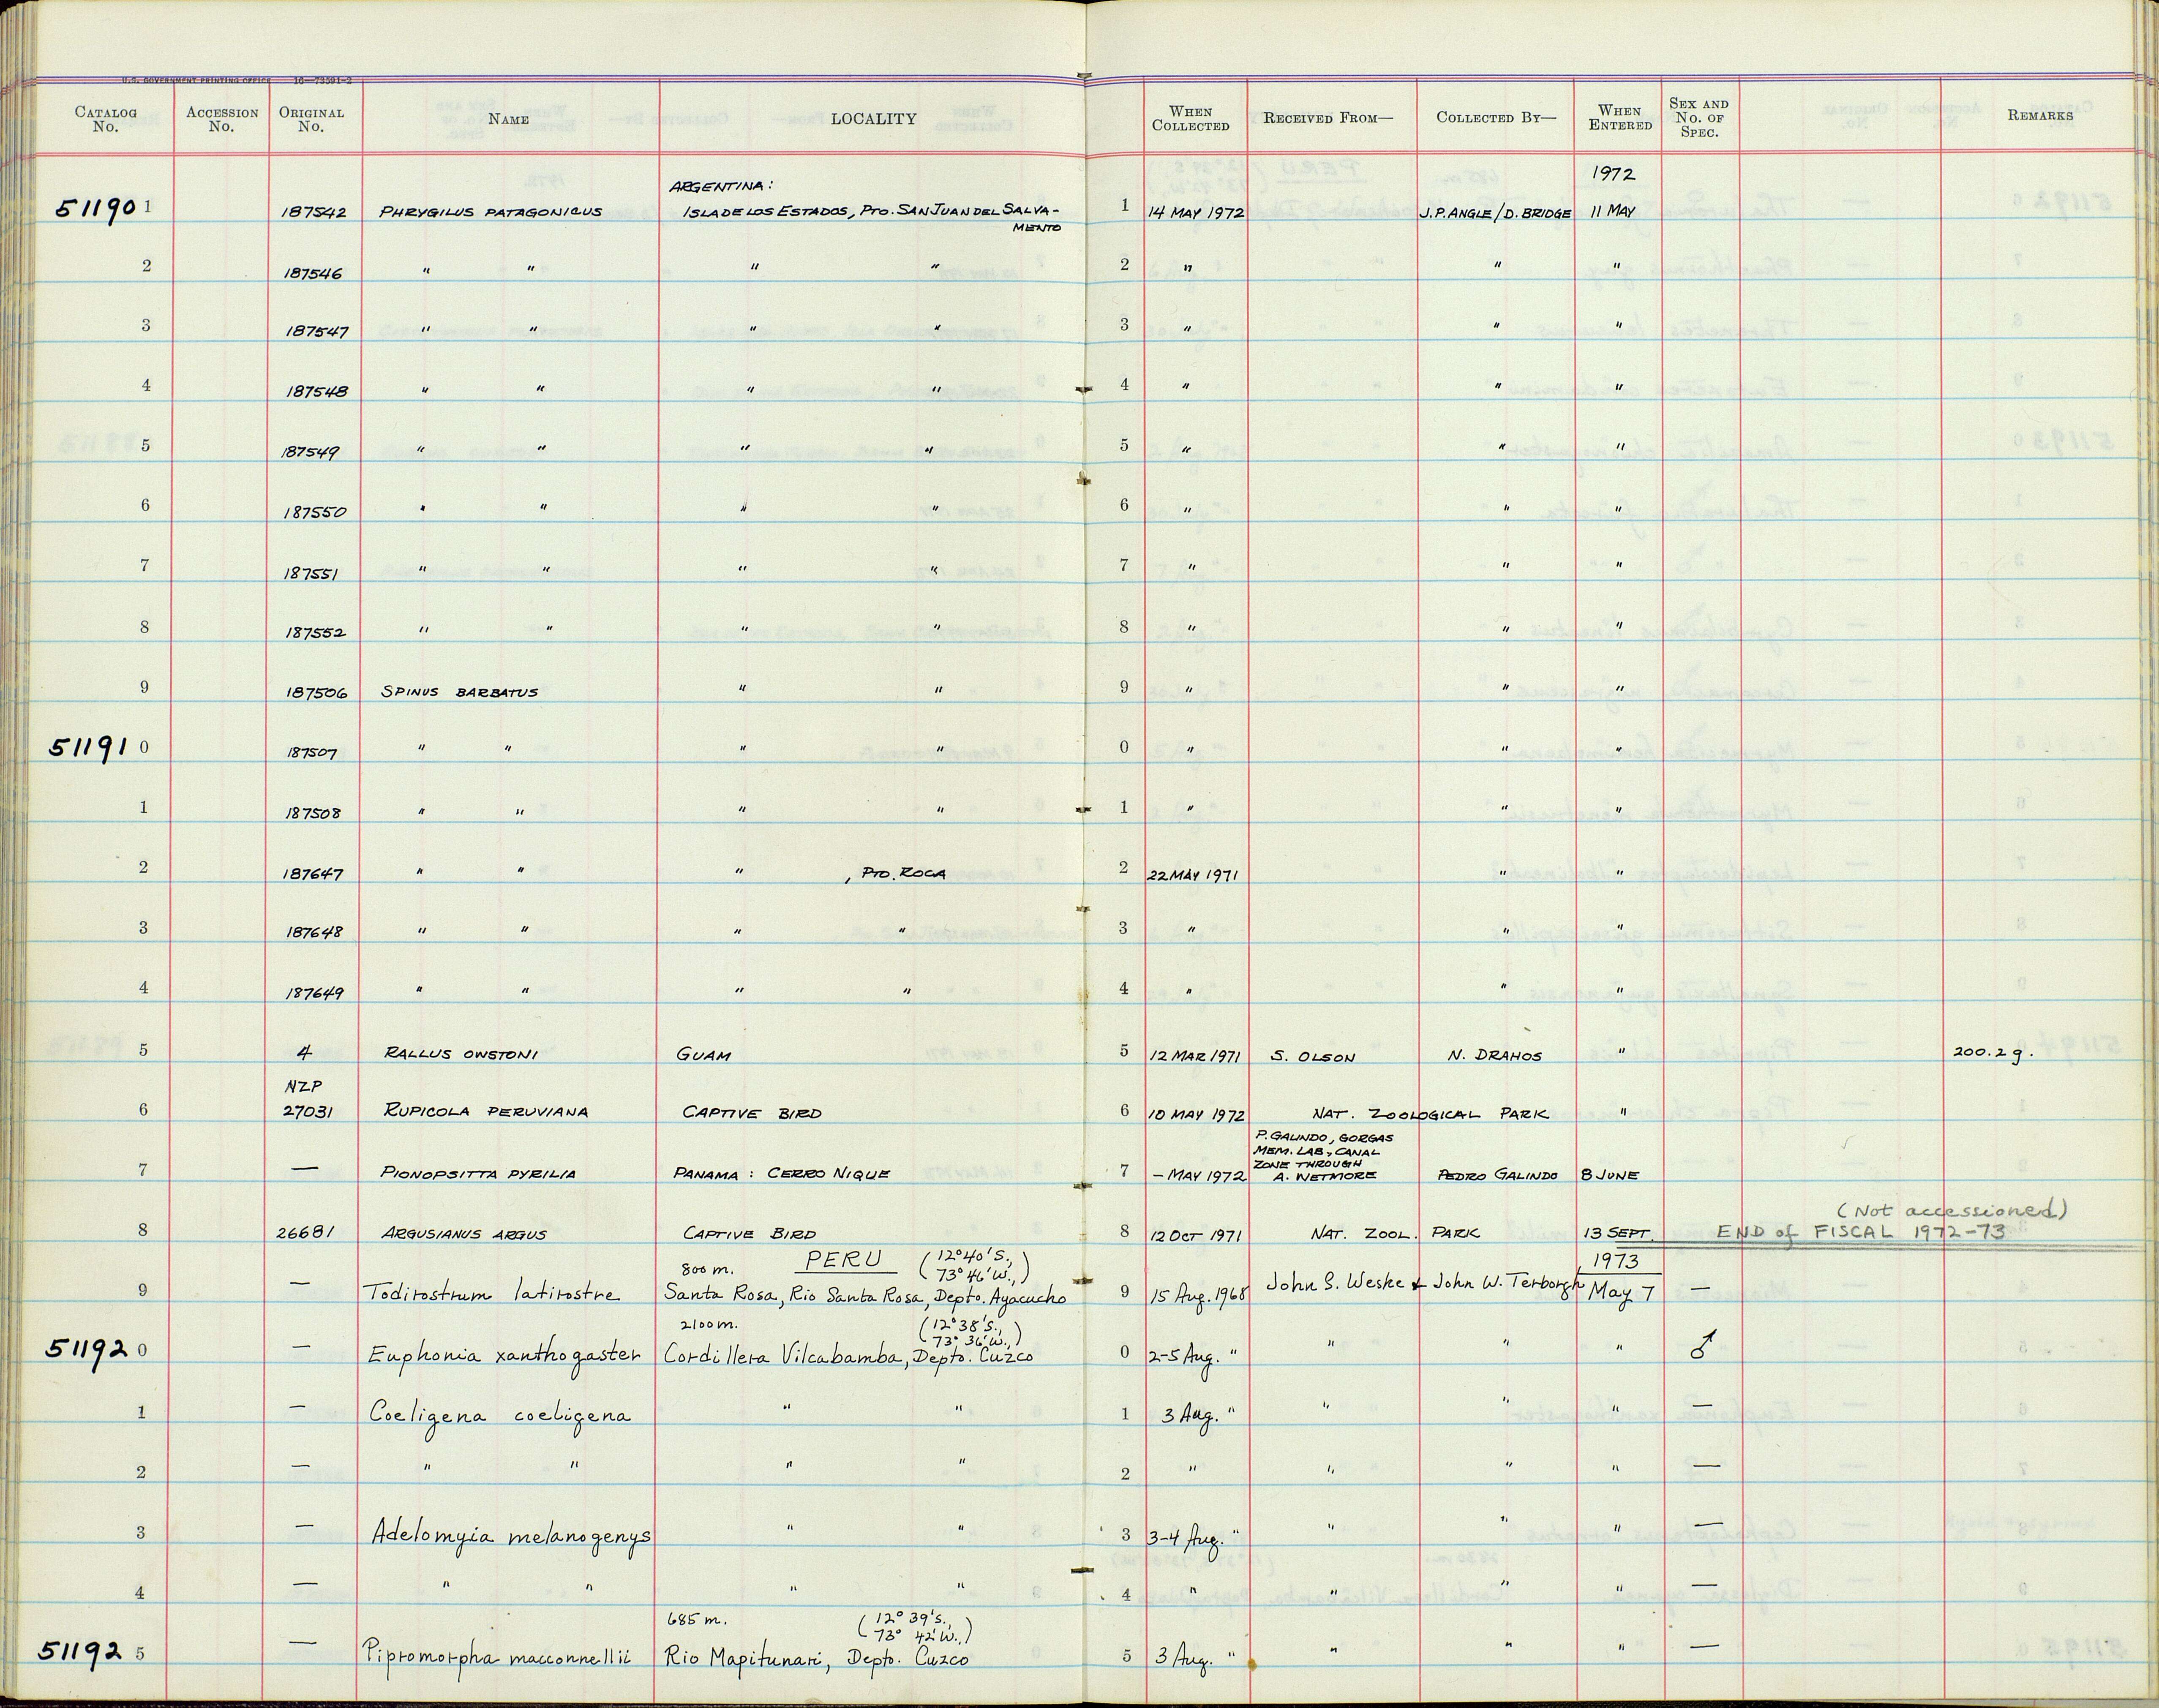The height and width of the screenshot is (1708, 2159).
Task: Click species name 'Phrygilus patagonicus'
Action: tap(491, 212)
